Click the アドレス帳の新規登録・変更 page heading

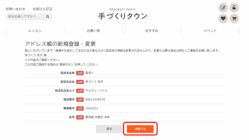pyautogui.click(x=60, y=44)
